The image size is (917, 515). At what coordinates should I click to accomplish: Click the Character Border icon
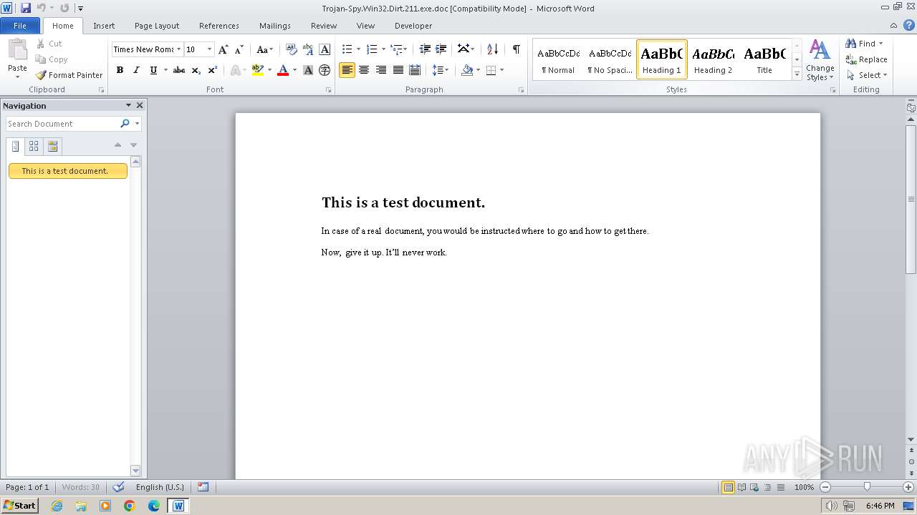click(x=325, y=49)
